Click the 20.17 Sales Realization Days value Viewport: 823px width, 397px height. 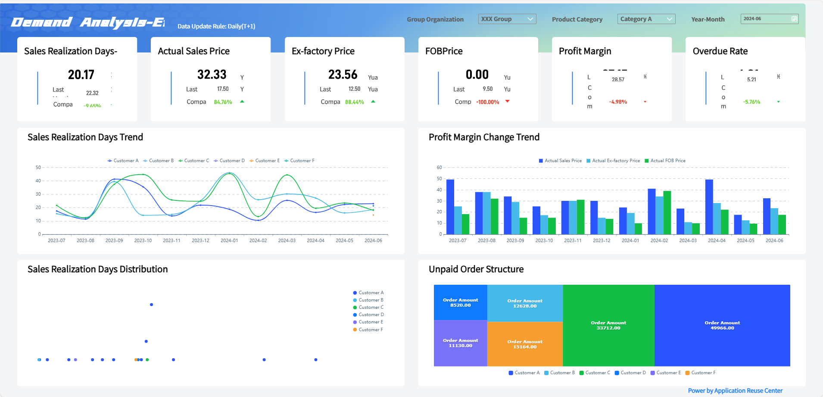tap(81, 75)
